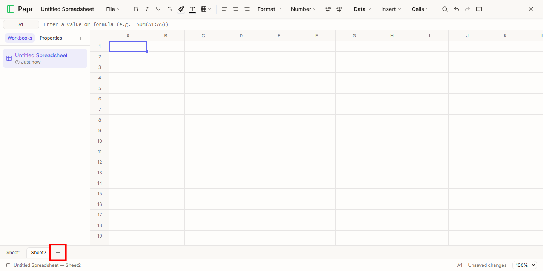This screenshot has height=271, width=543.
Task: Apply strikethrough formatting
Action: coord(170,9)
